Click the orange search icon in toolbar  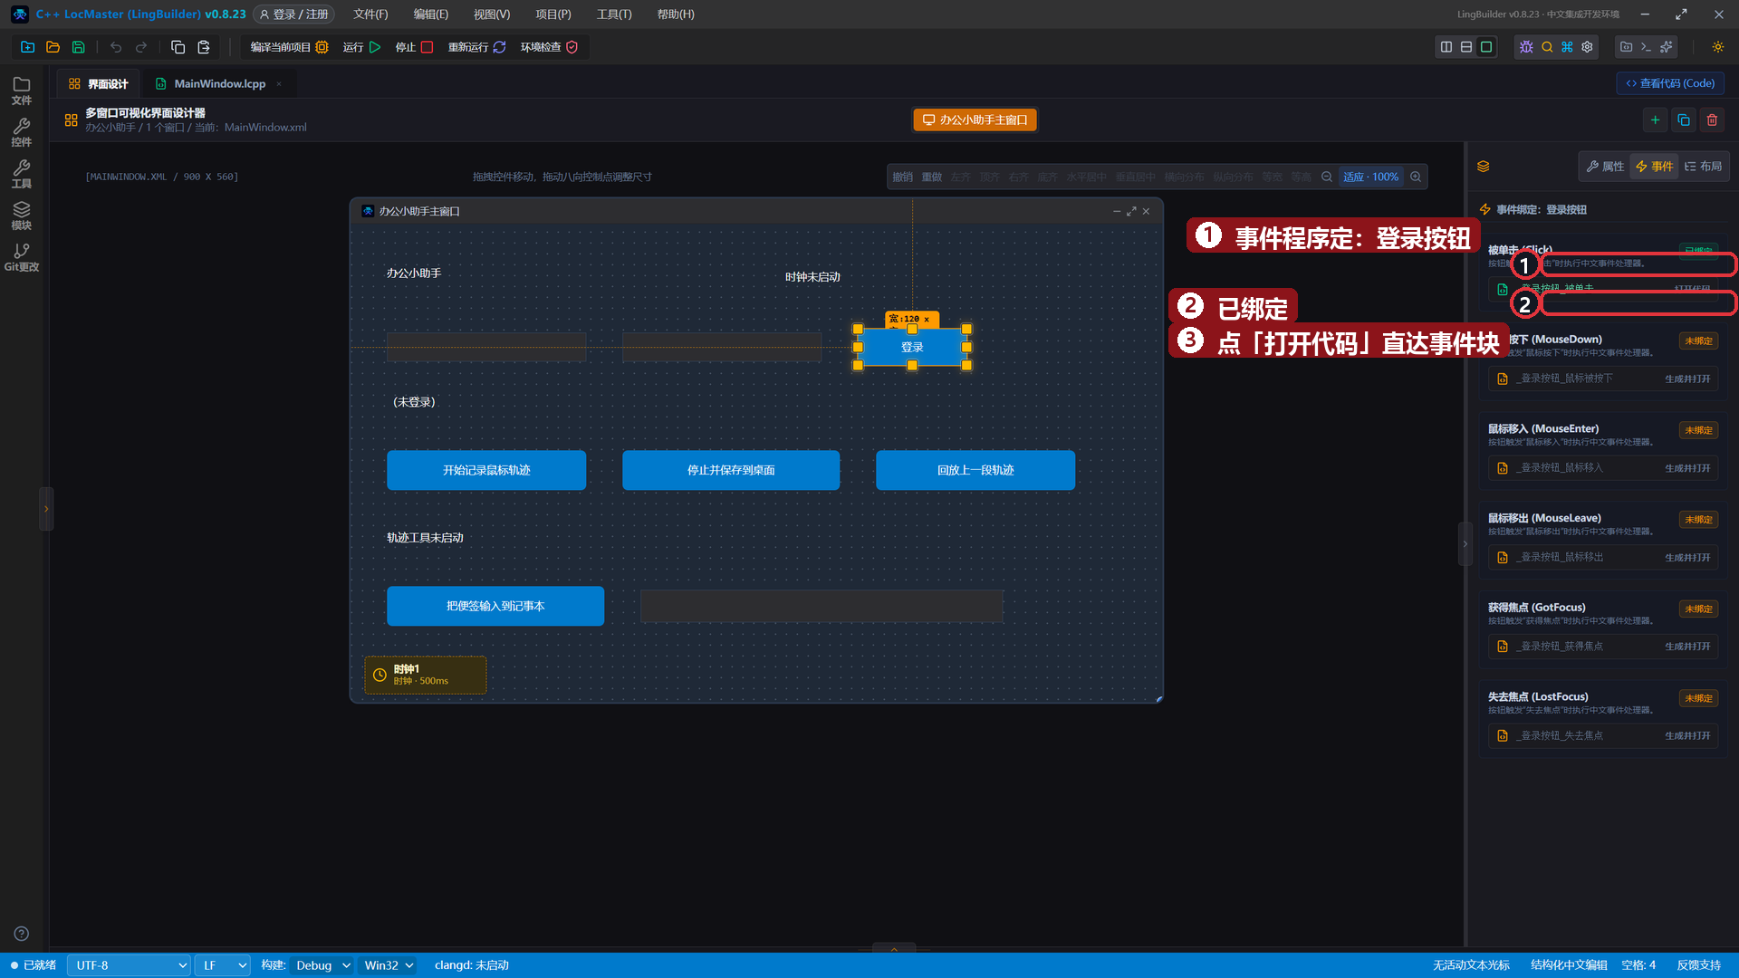1547,47
